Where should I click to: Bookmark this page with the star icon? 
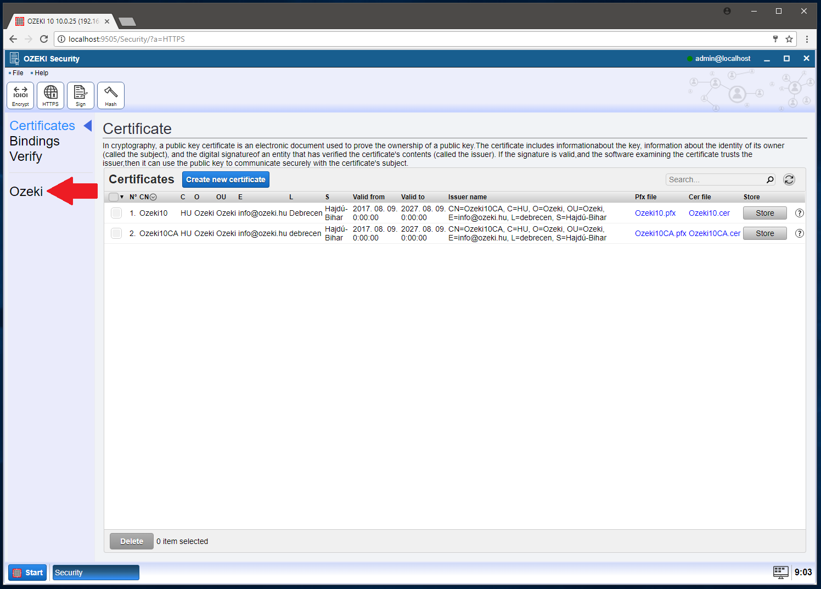tap(789, 39)
